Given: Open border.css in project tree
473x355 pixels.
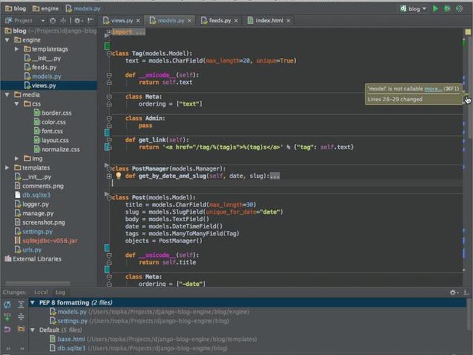Looking at the screenshot, I should [53, 113].
